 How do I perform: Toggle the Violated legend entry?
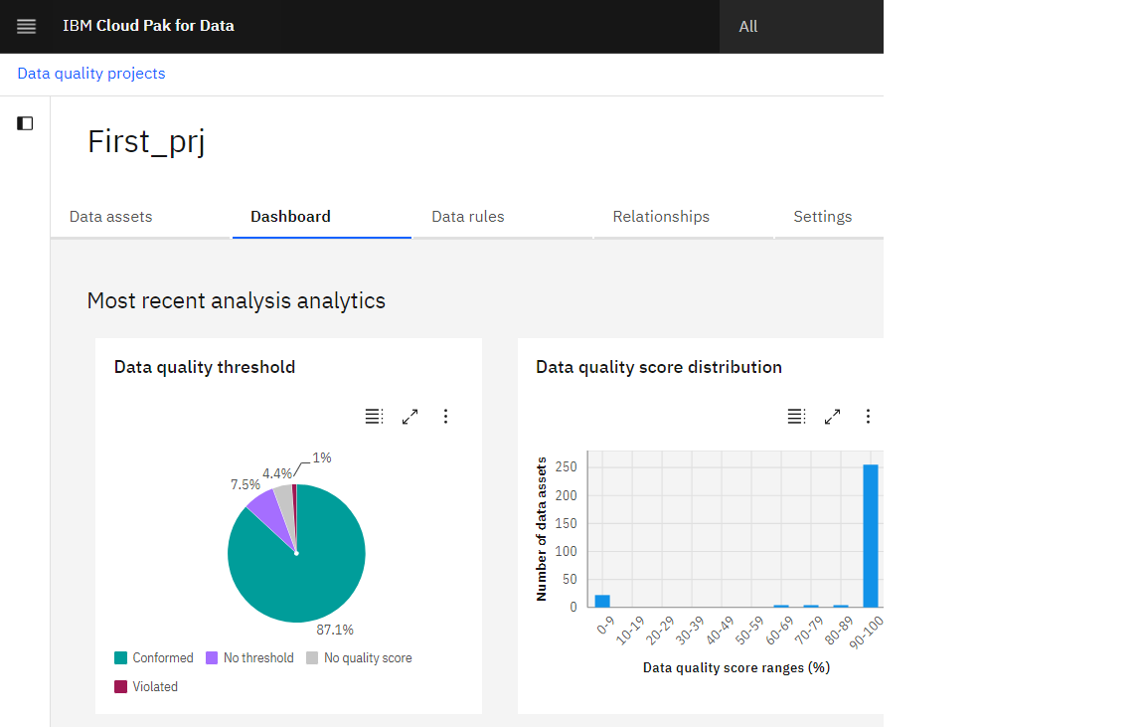(145, 686)
